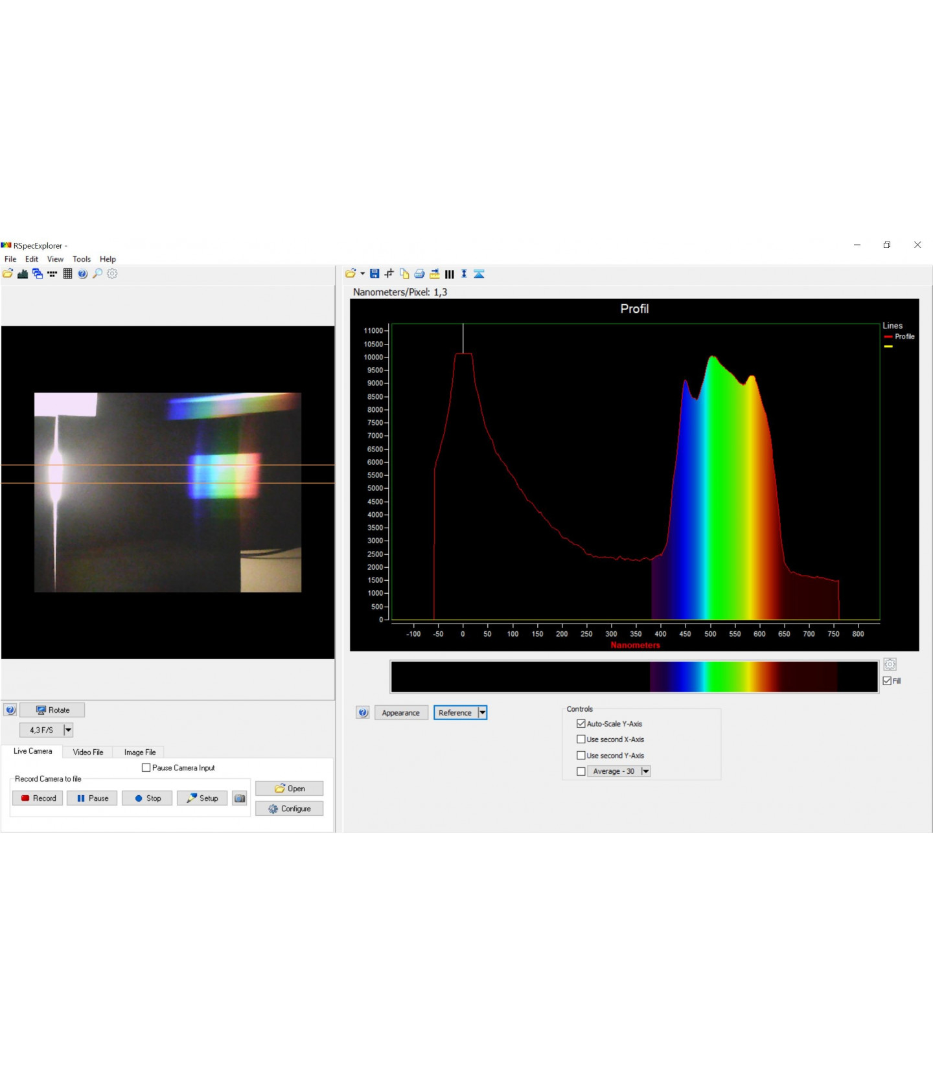Click the blue help icon in left toolbar
Image resolution: width=933 pixels, height=1071 pixels.
82,274
